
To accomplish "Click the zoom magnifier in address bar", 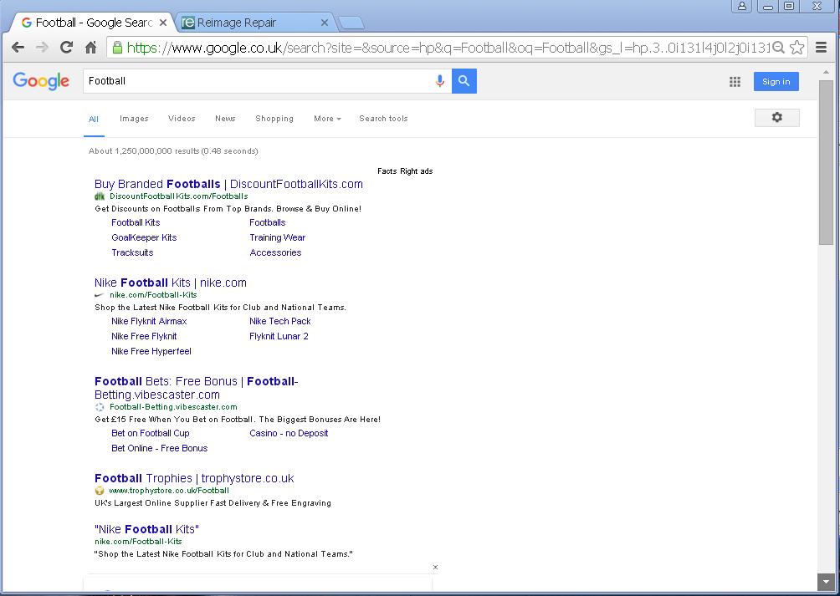I will click(778, 48).
